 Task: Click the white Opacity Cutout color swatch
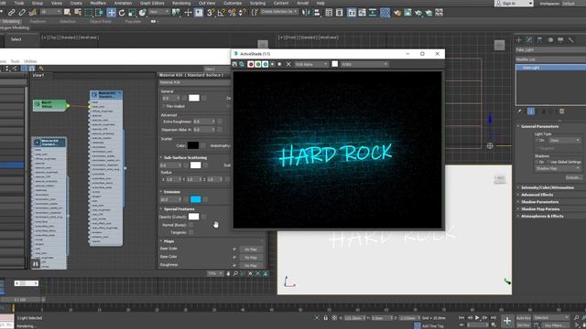tap(193, 217)
